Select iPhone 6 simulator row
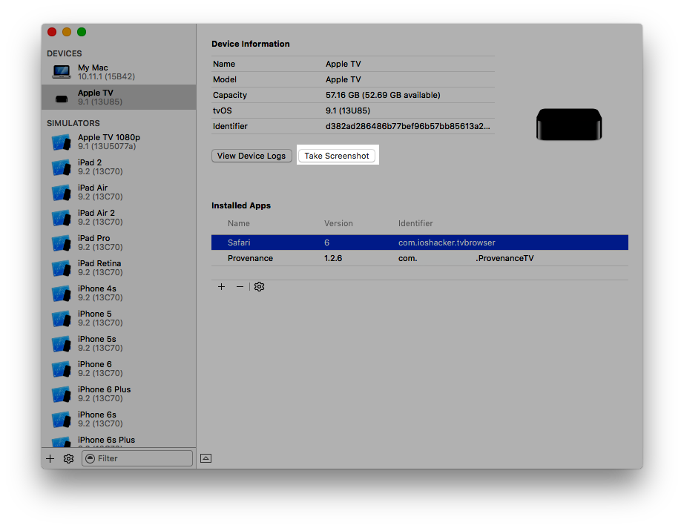684x528 pixels. coord(119,370)
